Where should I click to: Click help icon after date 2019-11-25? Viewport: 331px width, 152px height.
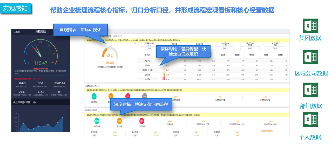click(121, 36)
